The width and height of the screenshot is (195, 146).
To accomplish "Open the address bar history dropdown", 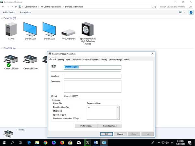I will [152, 7].
